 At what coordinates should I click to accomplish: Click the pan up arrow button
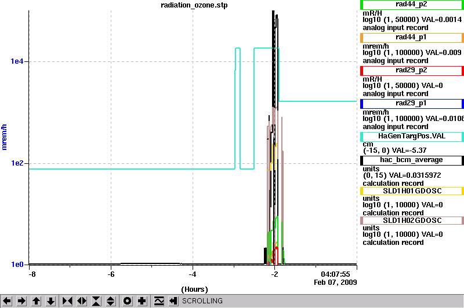[x=36, y=301]
